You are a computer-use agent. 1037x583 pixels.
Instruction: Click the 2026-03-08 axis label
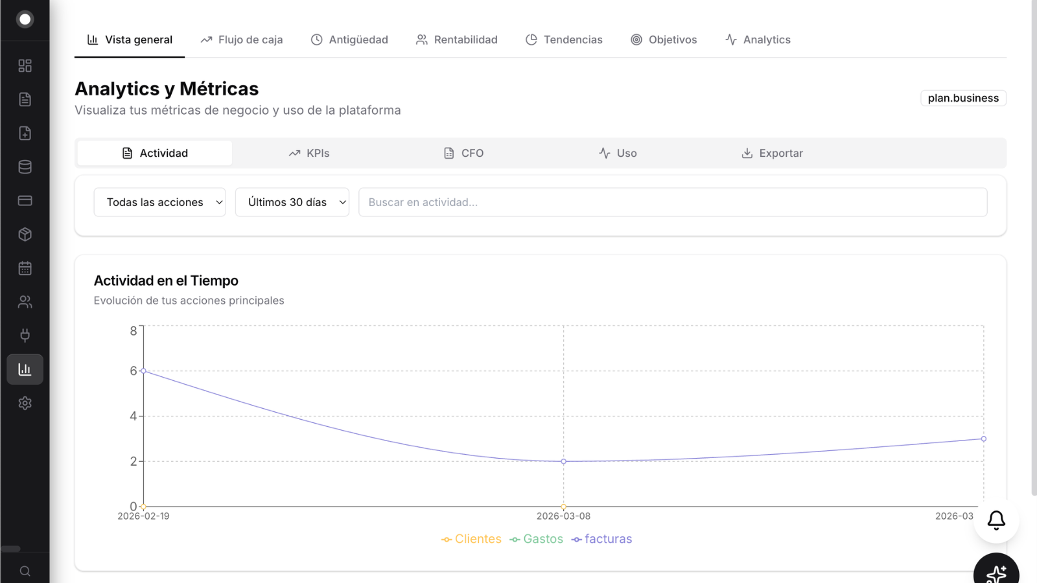(563, 516)
